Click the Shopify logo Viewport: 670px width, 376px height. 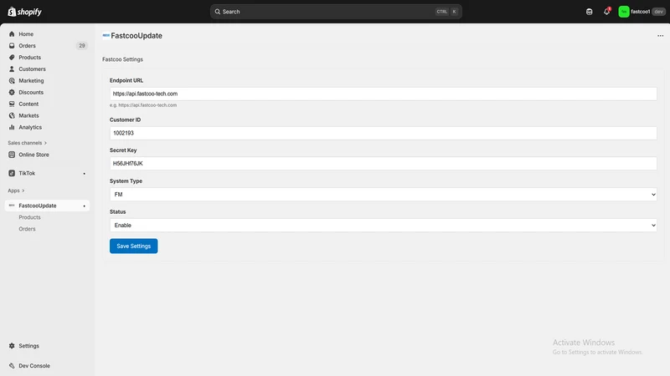25,12
